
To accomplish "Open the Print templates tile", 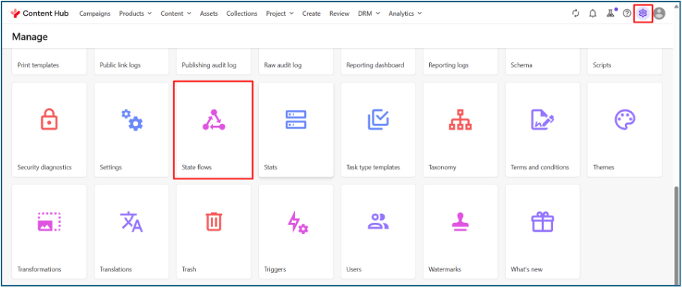I will click(x=50, y=62).
